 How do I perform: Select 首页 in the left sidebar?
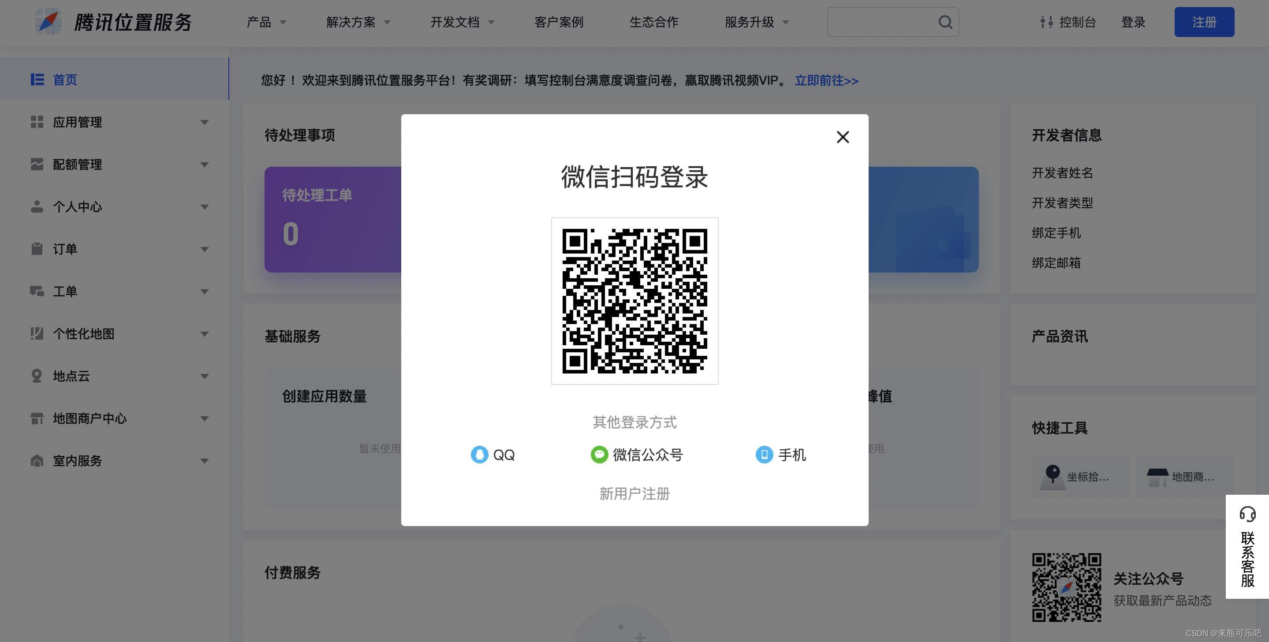(65, 80)
